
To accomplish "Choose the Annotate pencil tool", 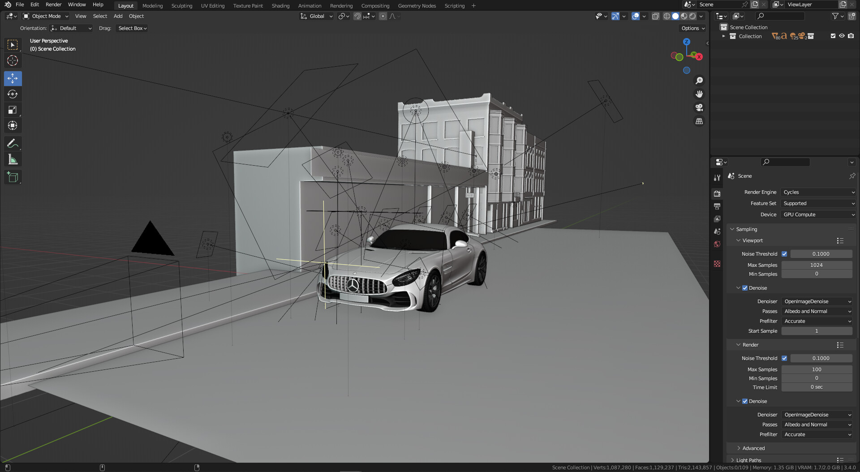I will coord(13,143).
